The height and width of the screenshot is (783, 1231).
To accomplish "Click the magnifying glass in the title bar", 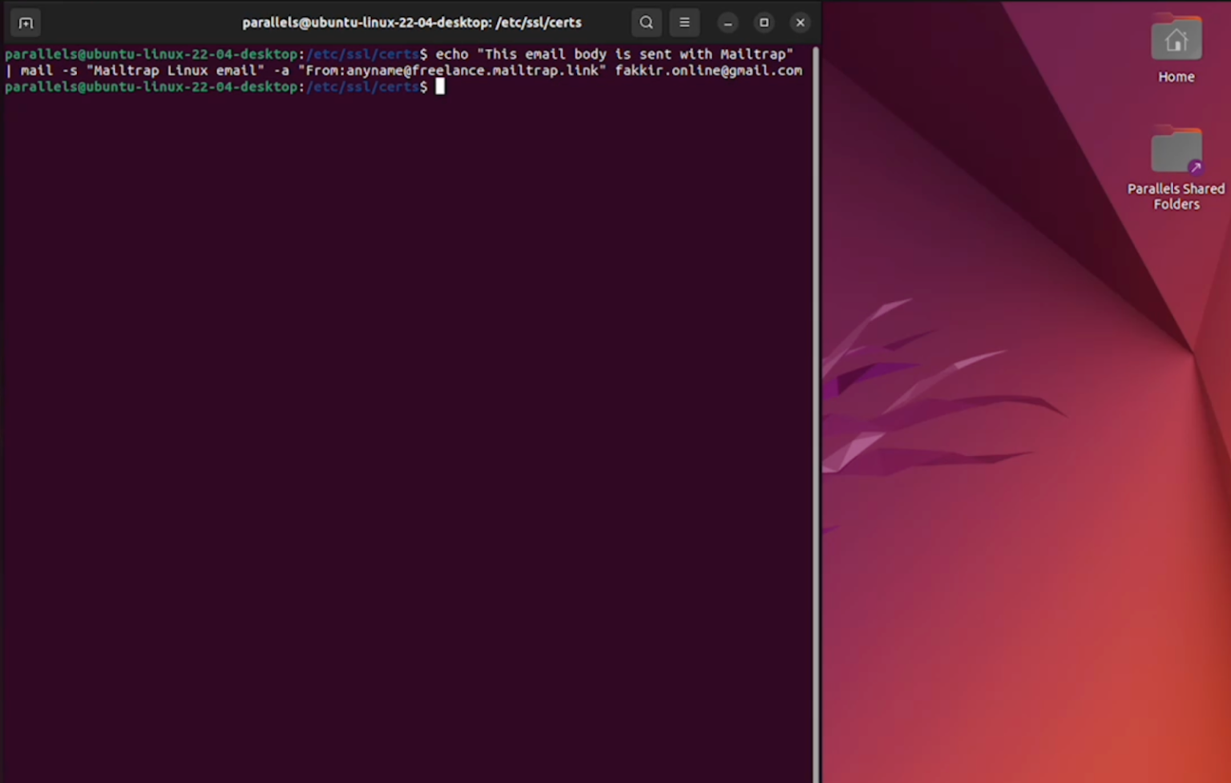I will pos(646,22).
